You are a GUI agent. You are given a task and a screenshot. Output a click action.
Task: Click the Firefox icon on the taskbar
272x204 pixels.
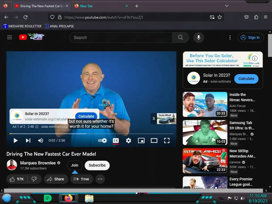69,198
